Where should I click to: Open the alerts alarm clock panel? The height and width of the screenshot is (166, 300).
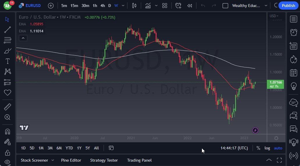tap(294, 33)
